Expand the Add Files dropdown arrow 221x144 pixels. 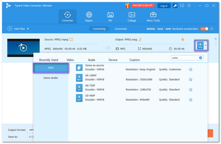(28, 29)
